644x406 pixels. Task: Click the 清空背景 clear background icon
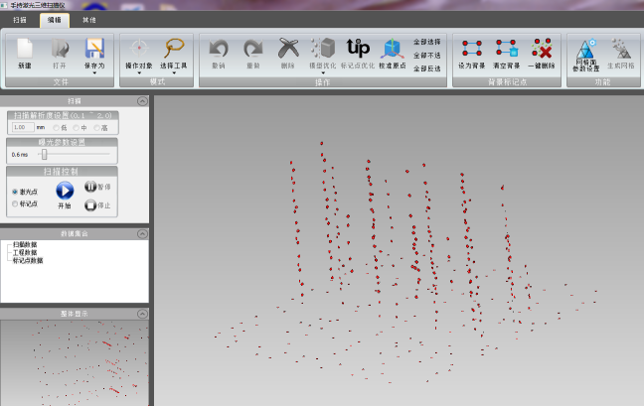coord(507,49)
